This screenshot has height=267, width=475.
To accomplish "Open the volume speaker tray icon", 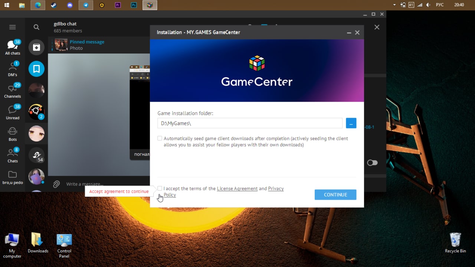I will (x=428, y=5).
